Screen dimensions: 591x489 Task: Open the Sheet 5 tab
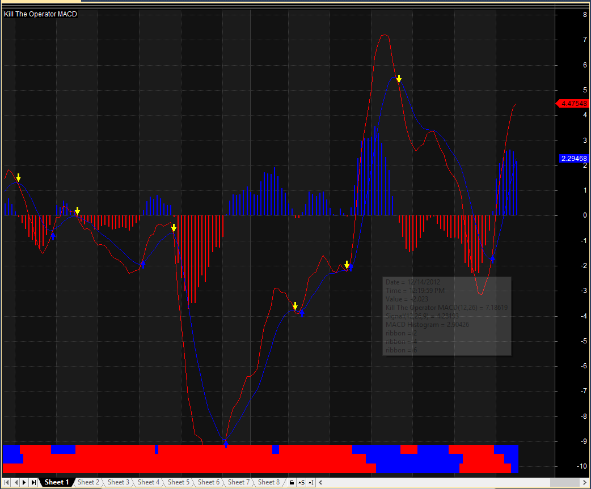(179, 482)
